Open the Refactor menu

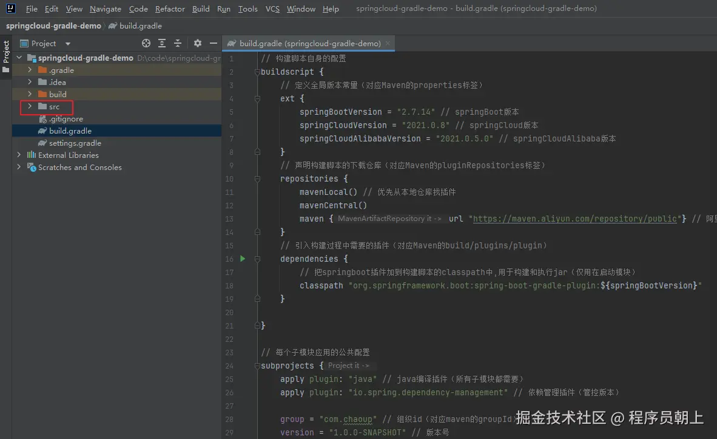[170, 9]
